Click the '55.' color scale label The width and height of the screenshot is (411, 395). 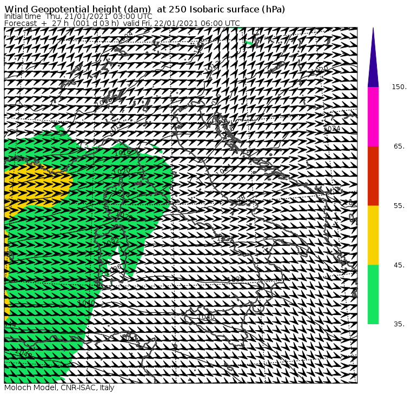[399, 206]
